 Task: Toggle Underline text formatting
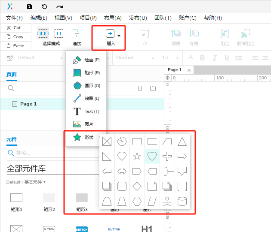point(227,58)
